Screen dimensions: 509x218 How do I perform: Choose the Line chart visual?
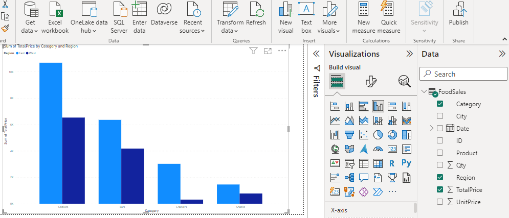[335, 120]
